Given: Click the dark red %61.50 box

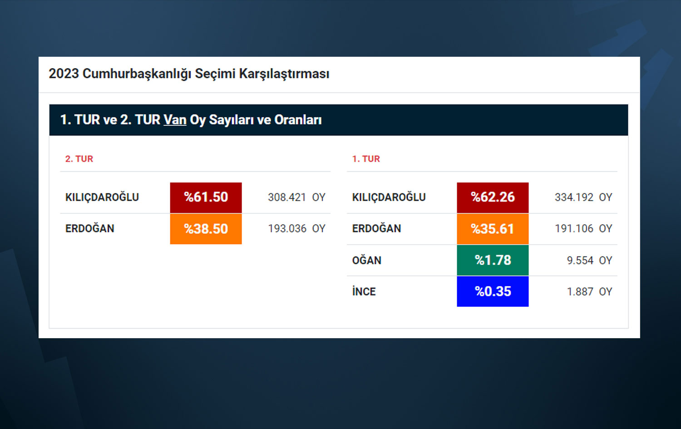Looking at the screenshot, I should pos(206,197).
